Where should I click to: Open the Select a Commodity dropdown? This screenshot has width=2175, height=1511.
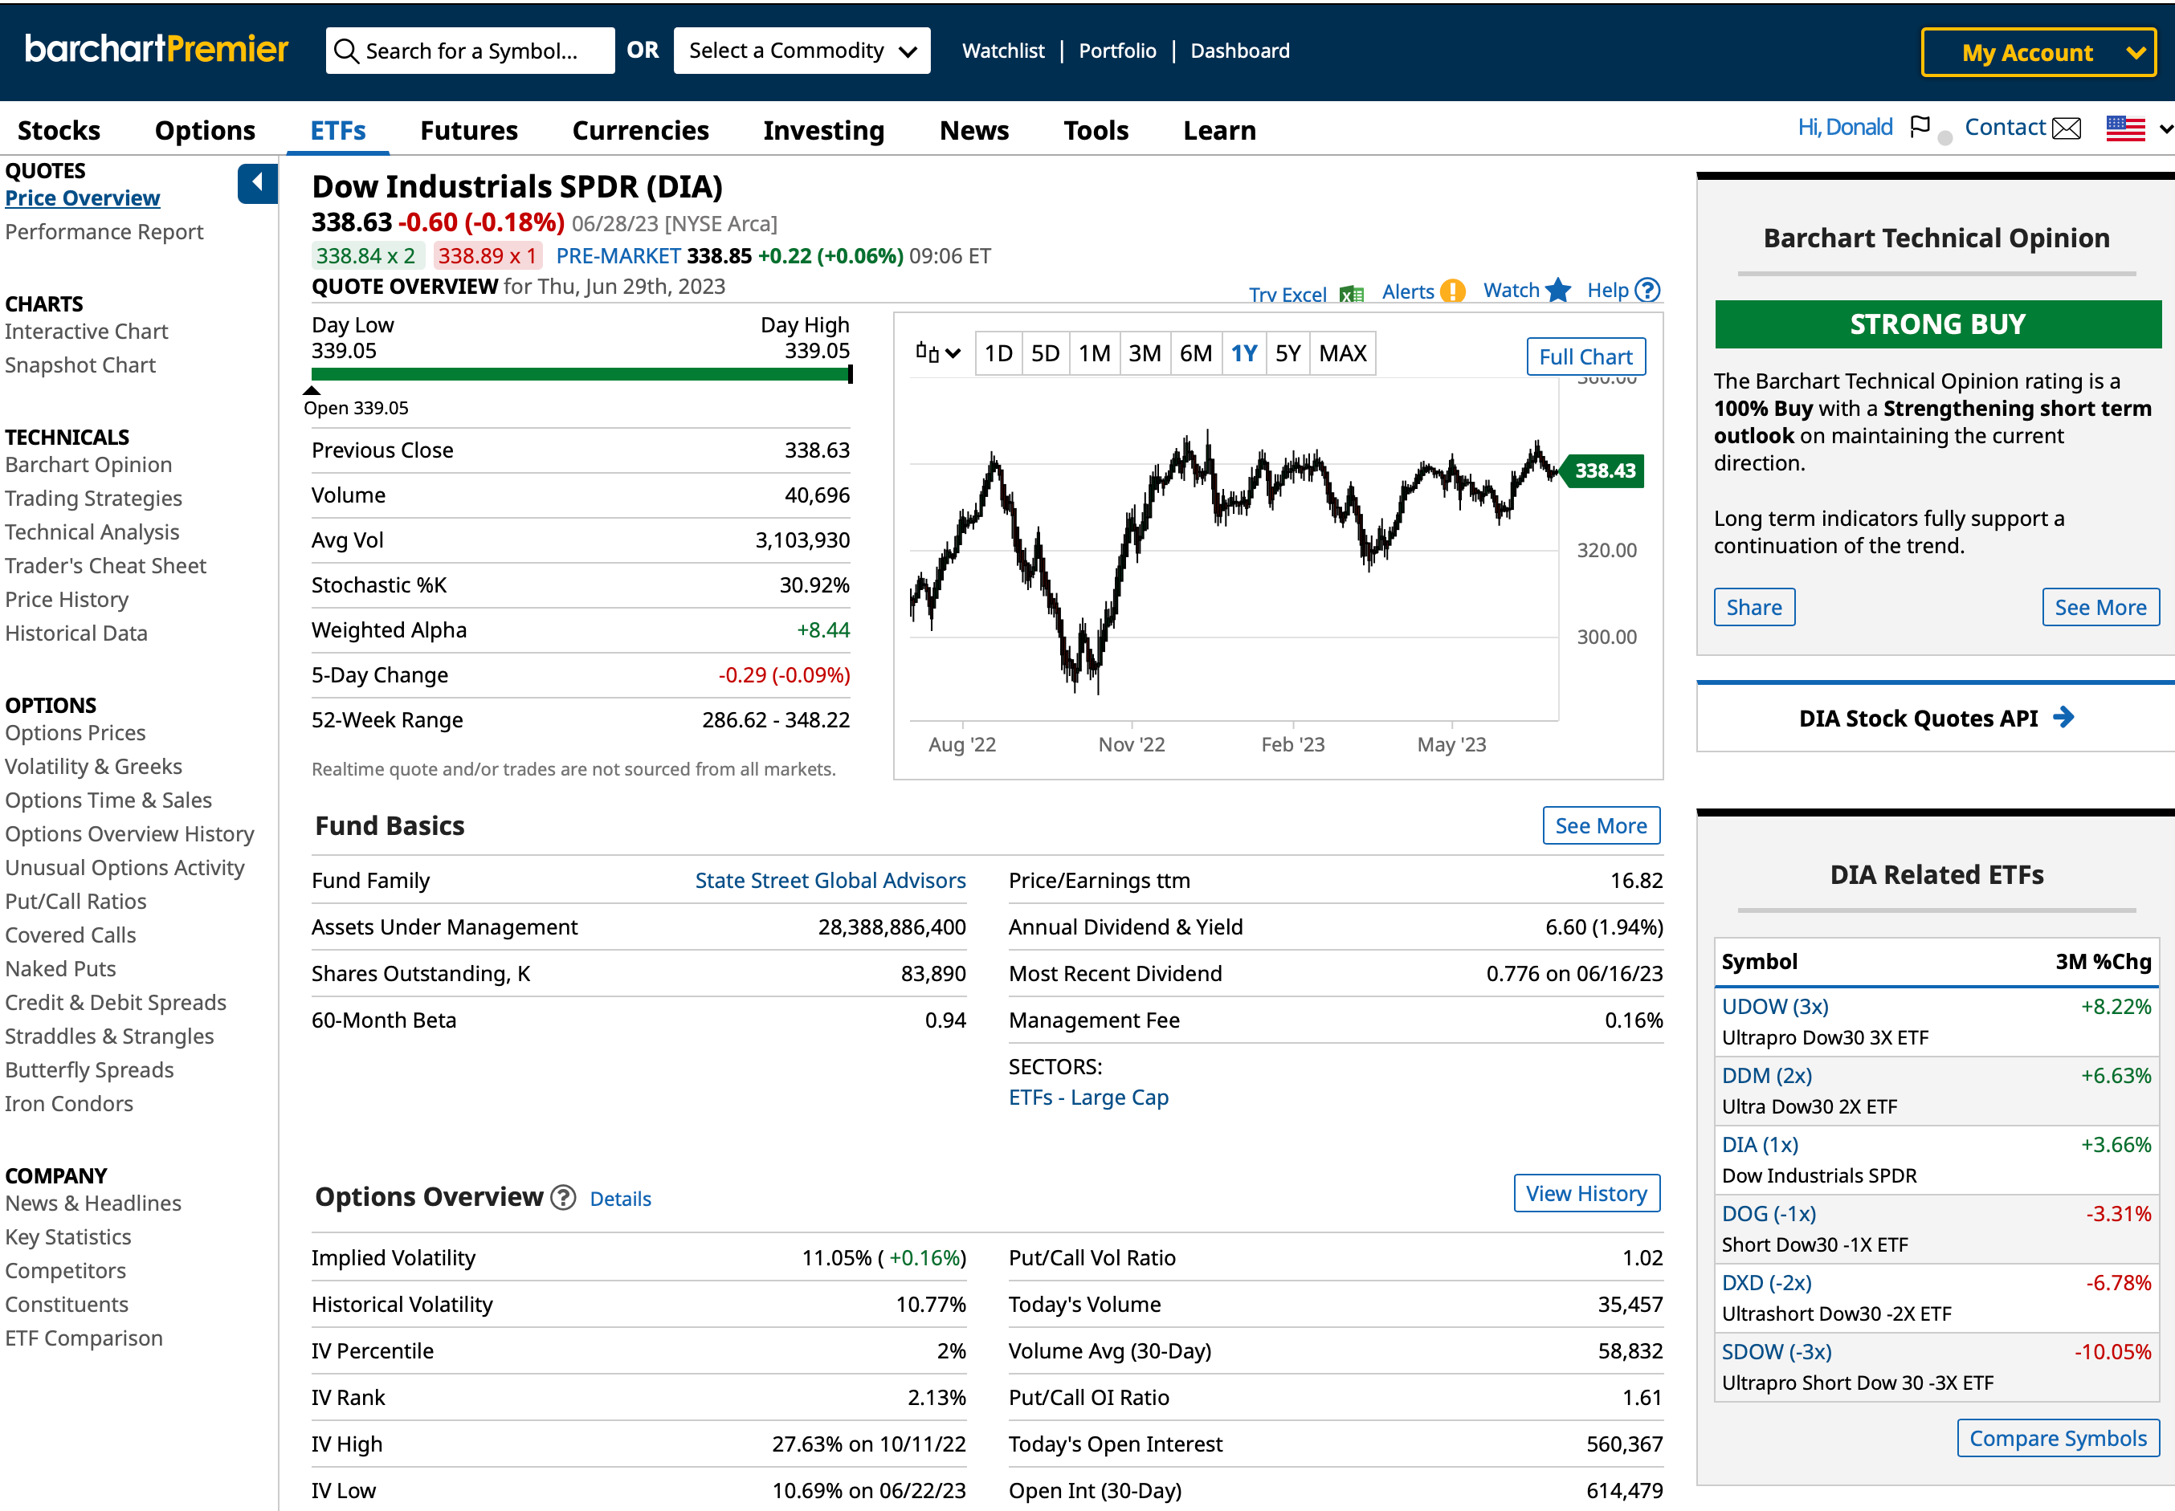click(x=801, y=51)
